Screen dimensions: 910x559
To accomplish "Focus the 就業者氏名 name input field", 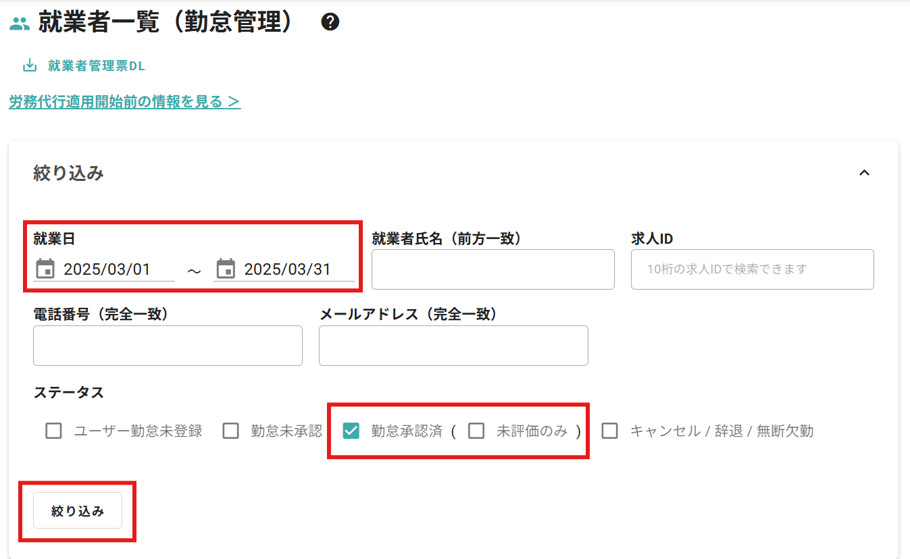I will 492,269.
